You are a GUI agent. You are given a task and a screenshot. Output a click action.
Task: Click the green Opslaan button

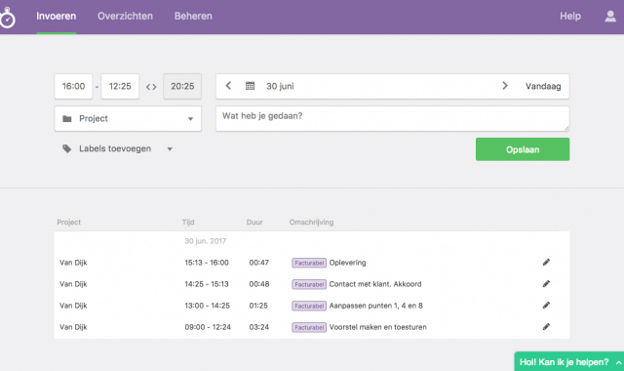pyautogui.click(x=523, y=149)
